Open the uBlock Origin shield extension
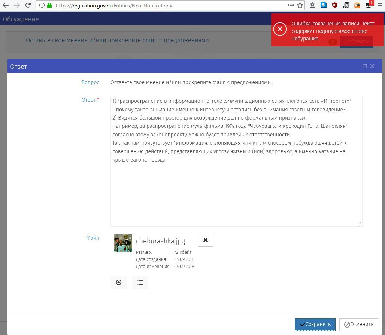The height and width of the screenshot is (335, 385). (x=335, y=5)
